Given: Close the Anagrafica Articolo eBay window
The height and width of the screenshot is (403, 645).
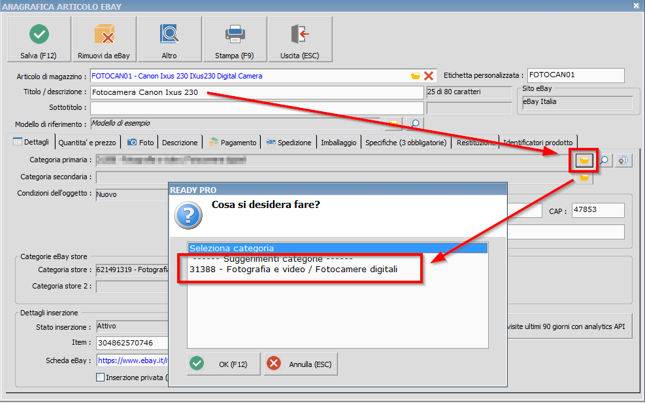Looking at the screenshot, I should [636, 5].
